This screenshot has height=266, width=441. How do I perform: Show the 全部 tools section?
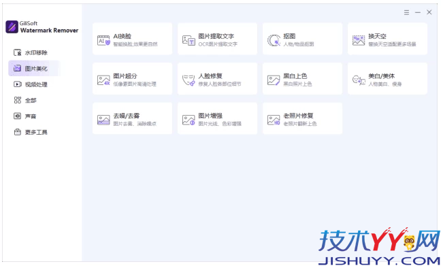pos(34,100)
